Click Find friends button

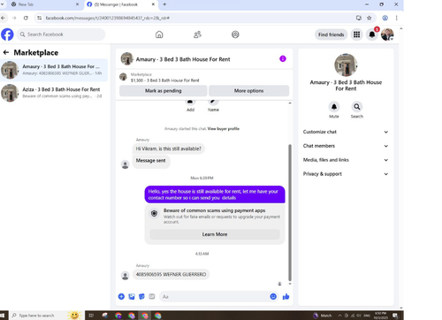tap(331, 34)
